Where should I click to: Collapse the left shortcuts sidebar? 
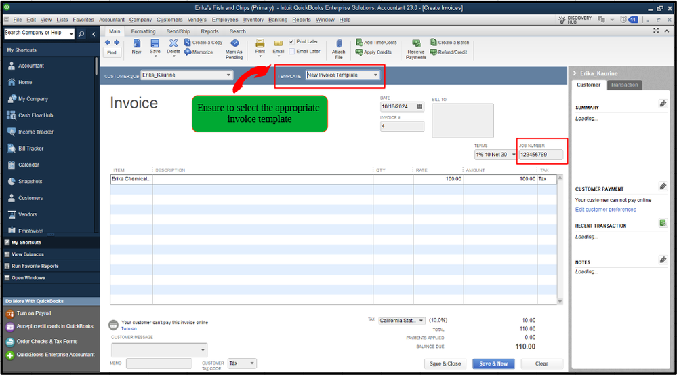tap(94, 34)
